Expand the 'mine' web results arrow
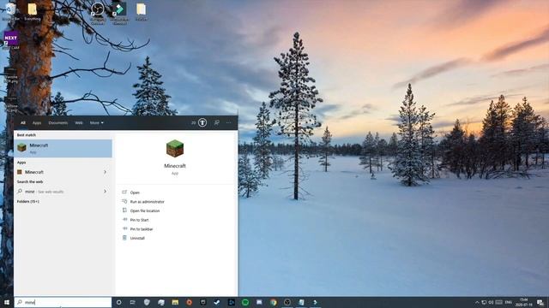This screenshot has height=308, width=549. point(105,192)
